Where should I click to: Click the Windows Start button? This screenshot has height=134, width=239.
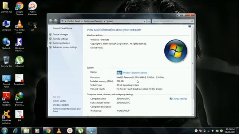click(x=4, y=131)
